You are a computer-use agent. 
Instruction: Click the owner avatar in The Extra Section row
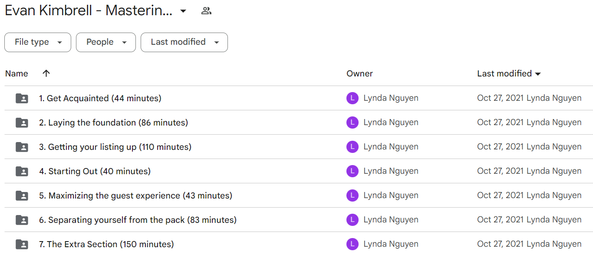[352, 244]
